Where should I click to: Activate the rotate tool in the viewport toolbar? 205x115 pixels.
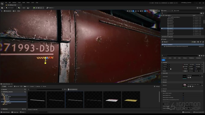pos(131,11)
